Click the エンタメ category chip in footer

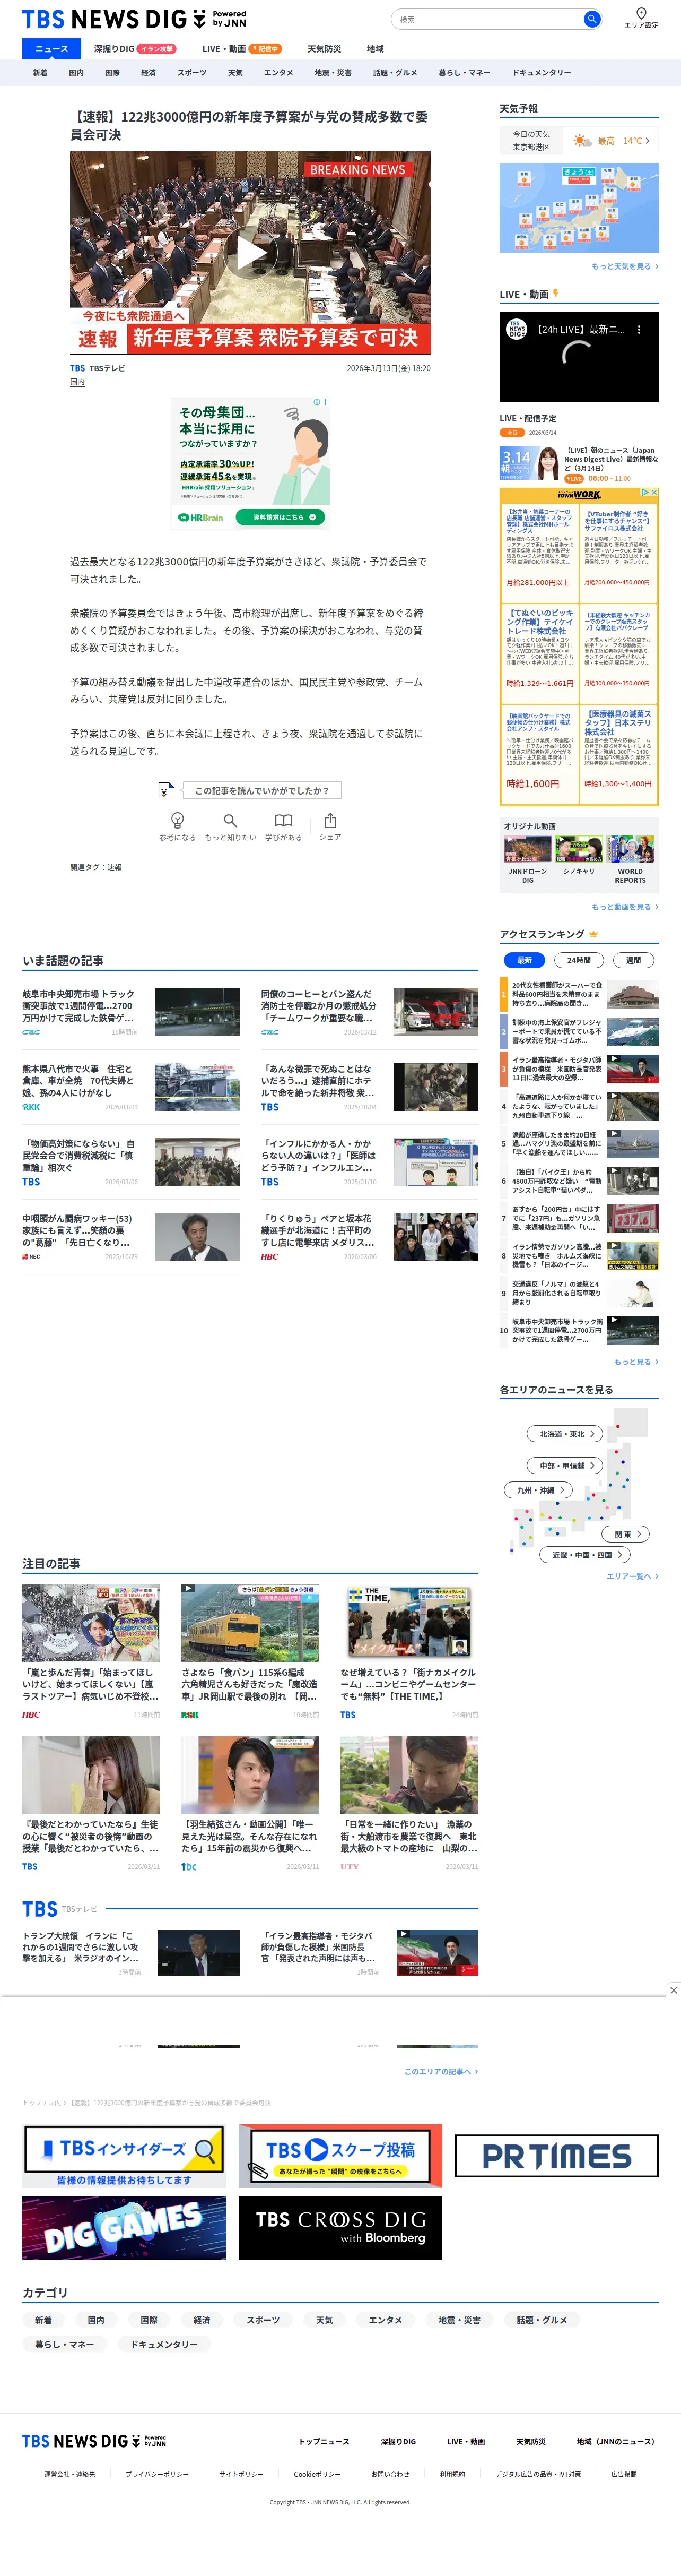tap(386, 2320)
